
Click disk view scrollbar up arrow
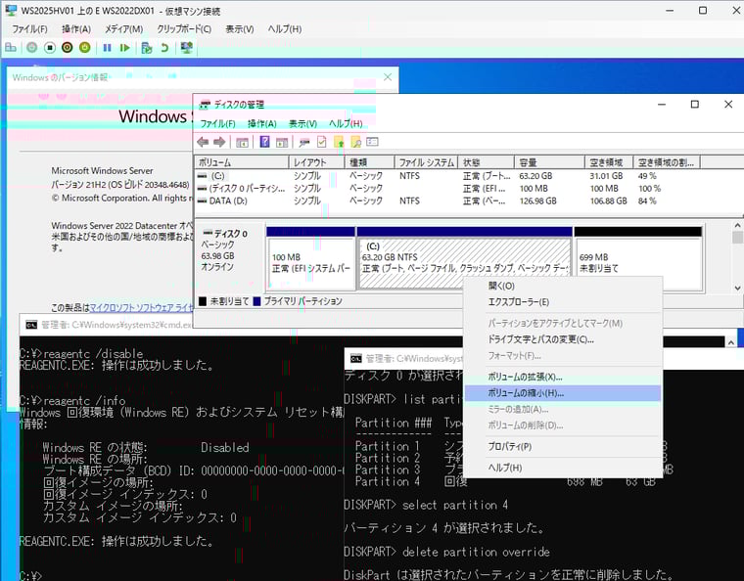737,226
